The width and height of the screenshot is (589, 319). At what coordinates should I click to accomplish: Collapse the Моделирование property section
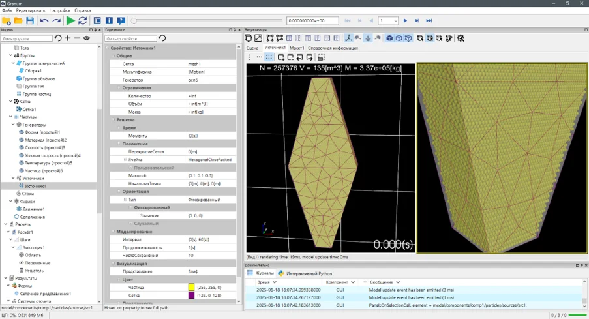tap(113, 232)
